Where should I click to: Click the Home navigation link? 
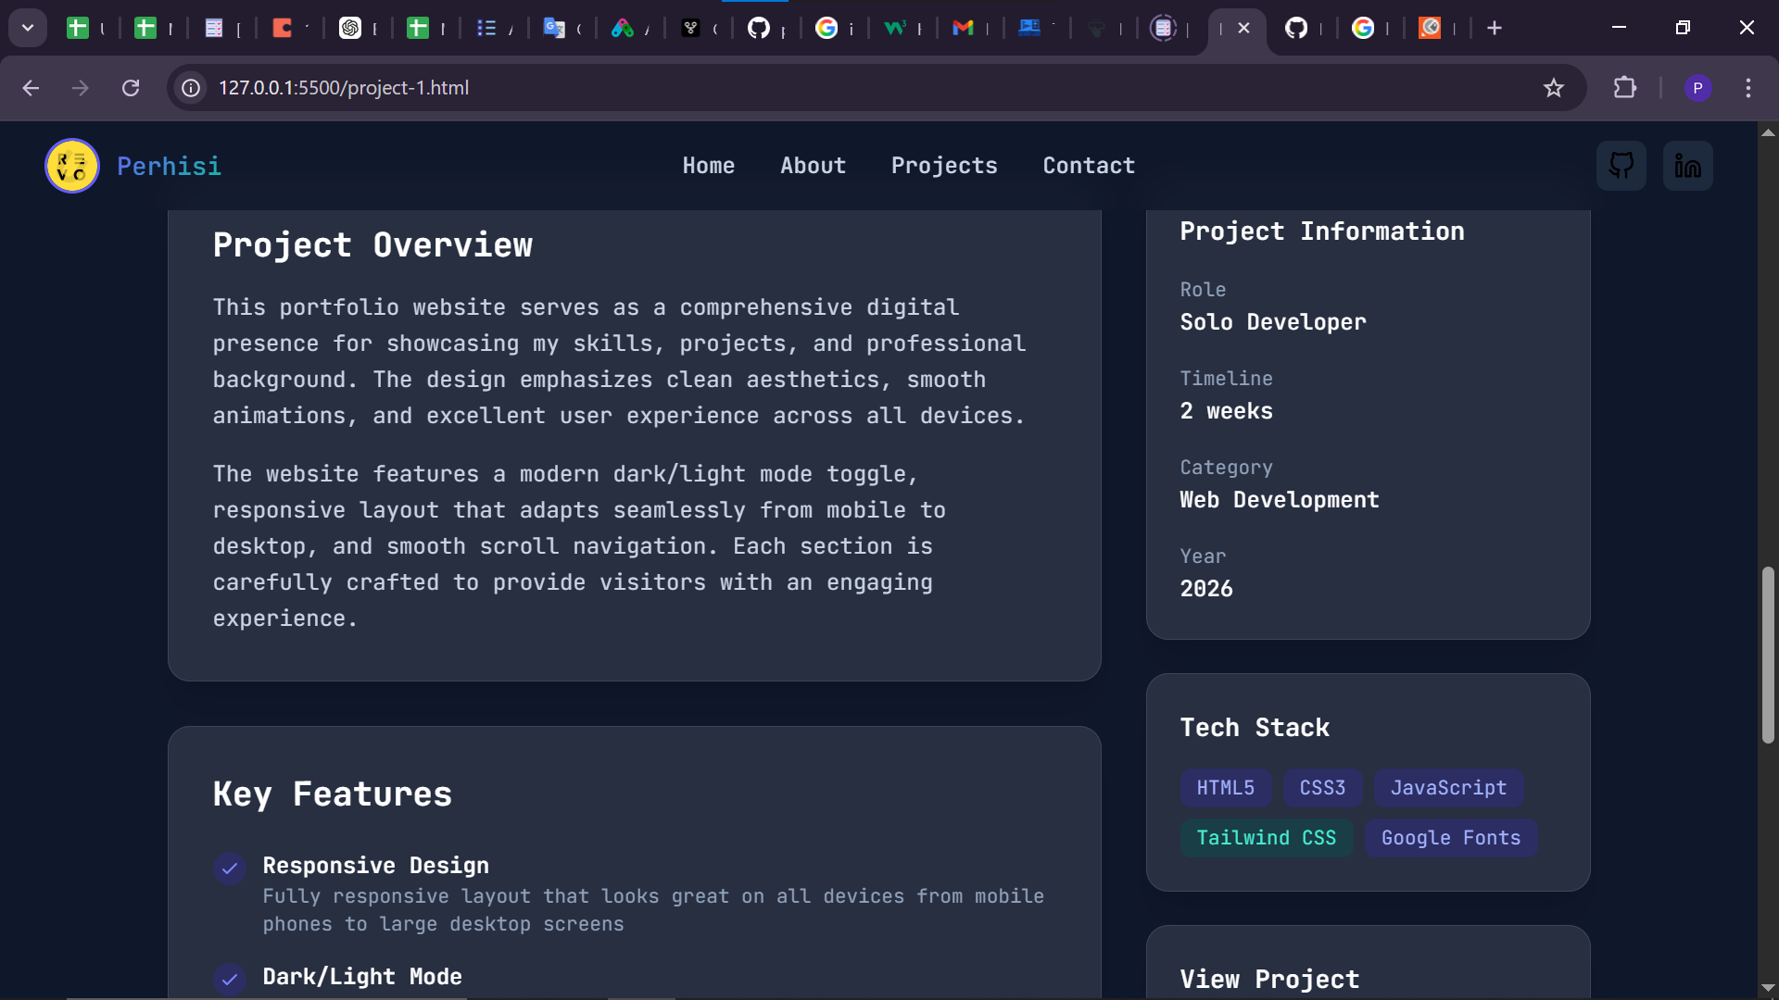(708, 166)
